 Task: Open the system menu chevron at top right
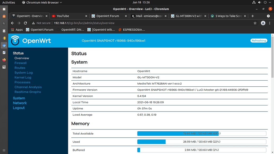270,2
